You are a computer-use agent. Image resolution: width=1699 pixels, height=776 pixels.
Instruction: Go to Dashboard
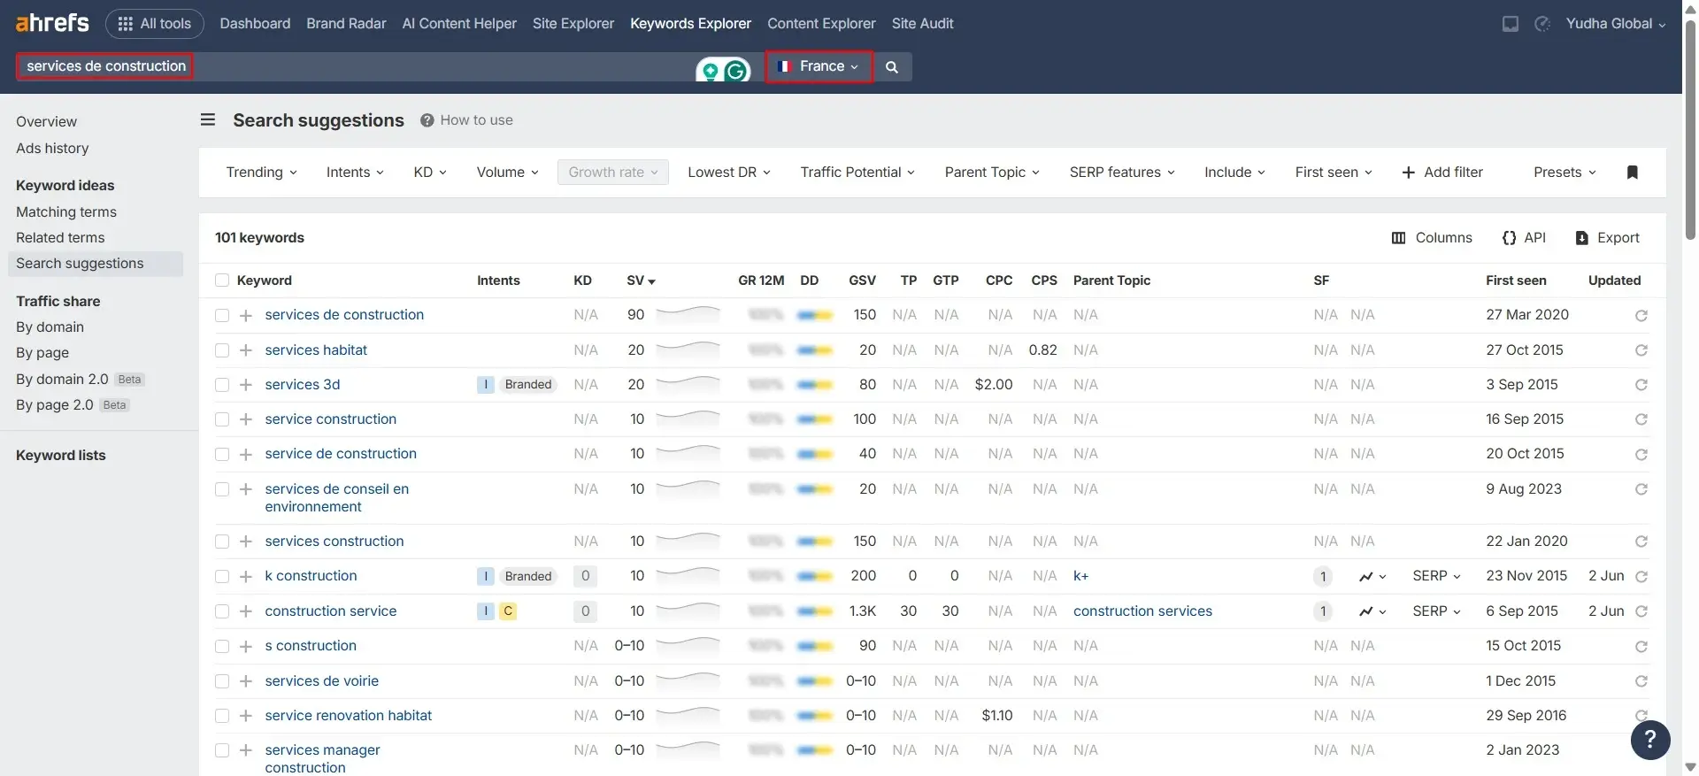pyautogui.click(x=255, y=24)
